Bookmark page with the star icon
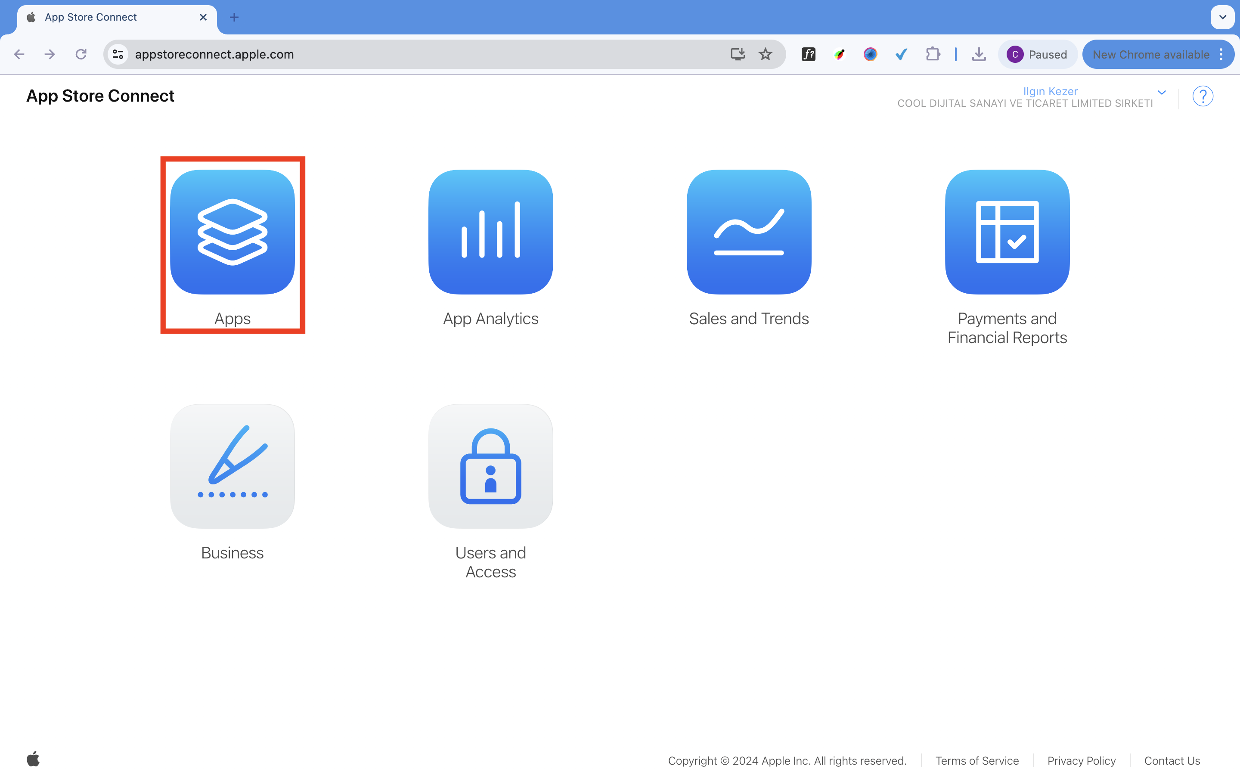1240x775 pixels. [x=765, y=54]
